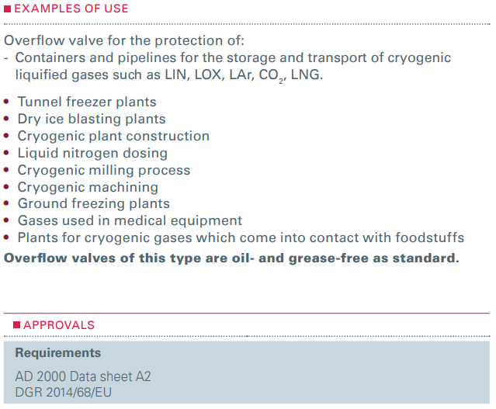Select the 'Tunnel freezer plants' bullet item
Viewport: 496px width, 409px height.
click(x=87, y=102)
